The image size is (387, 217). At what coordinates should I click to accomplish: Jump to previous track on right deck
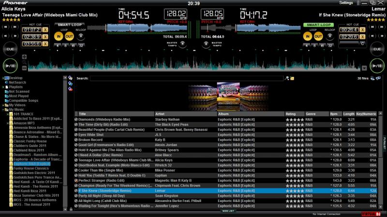click(372, 27)
